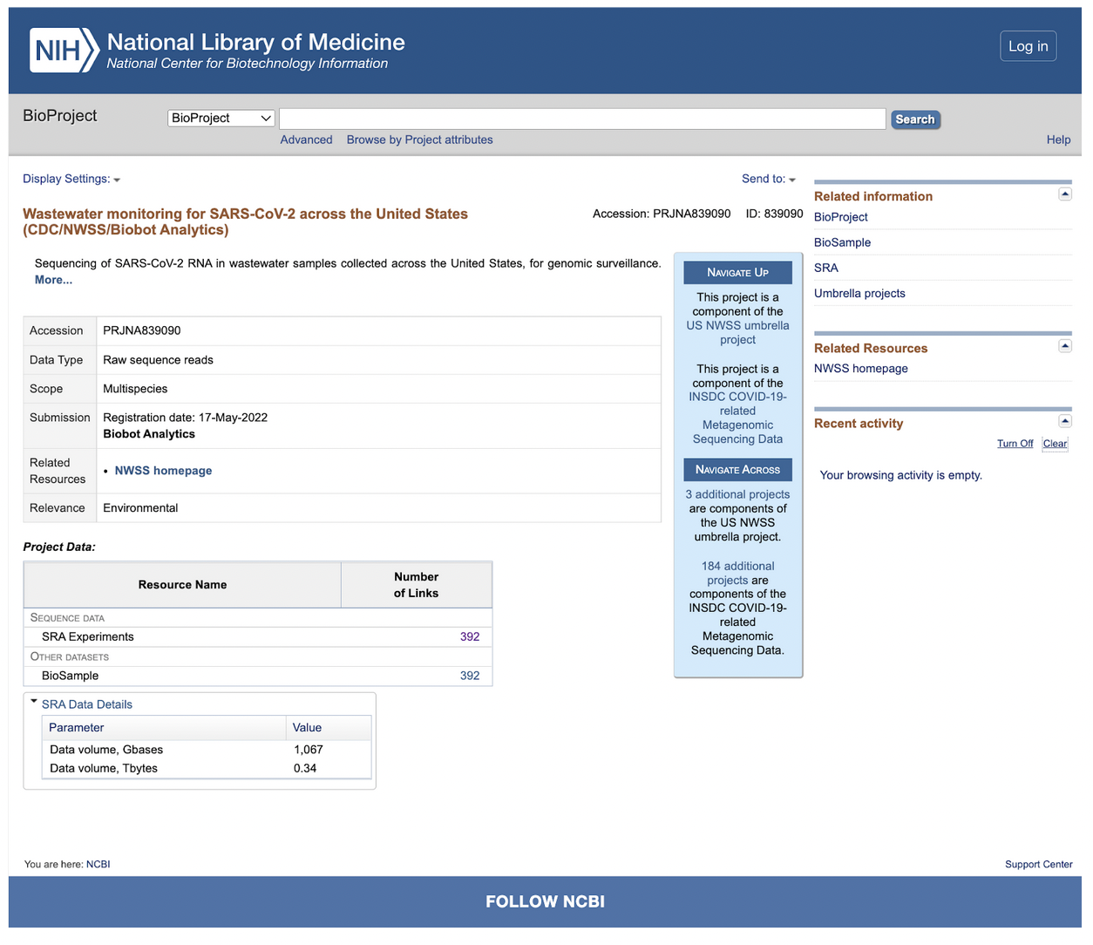Open 3 additional projects link

737,494
